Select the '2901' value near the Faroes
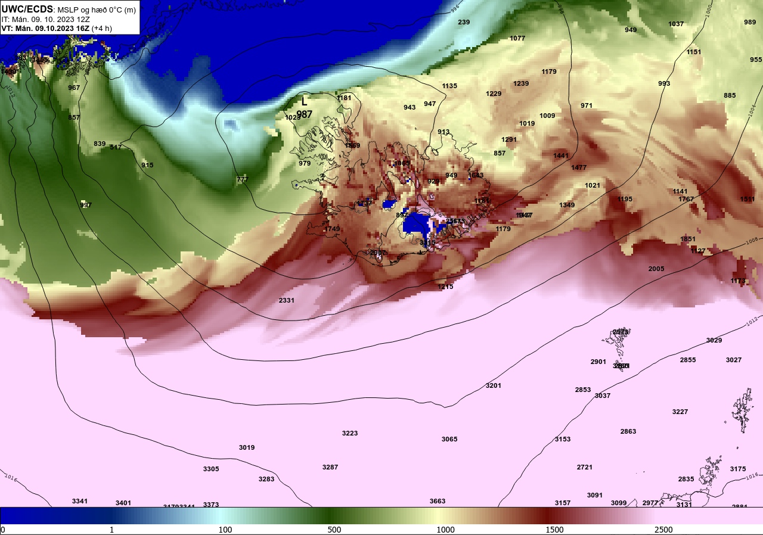Viewport: 763px width, 535px height. click(x=598, y=362)
